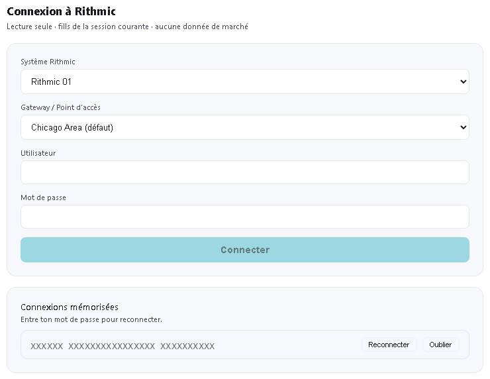Click the Connexions mémorisées section title
Screen dimensions: 490x379
pos(70,307)
